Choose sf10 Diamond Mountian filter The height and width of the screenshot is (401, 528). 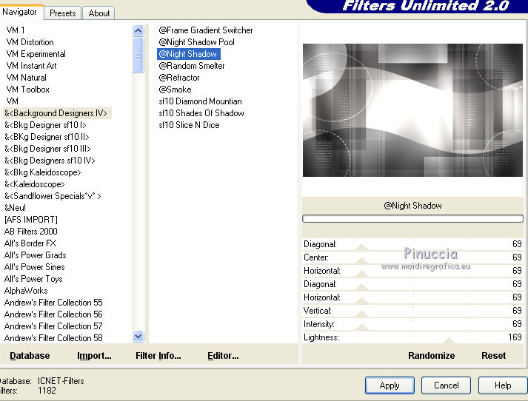[200, 101]
